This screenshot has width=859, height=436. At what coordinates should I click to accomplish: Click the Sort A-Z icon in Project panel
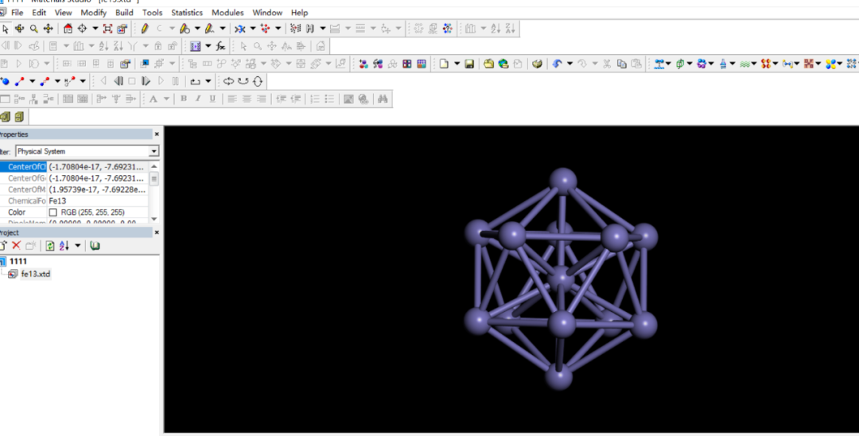(x=64, y=246)
